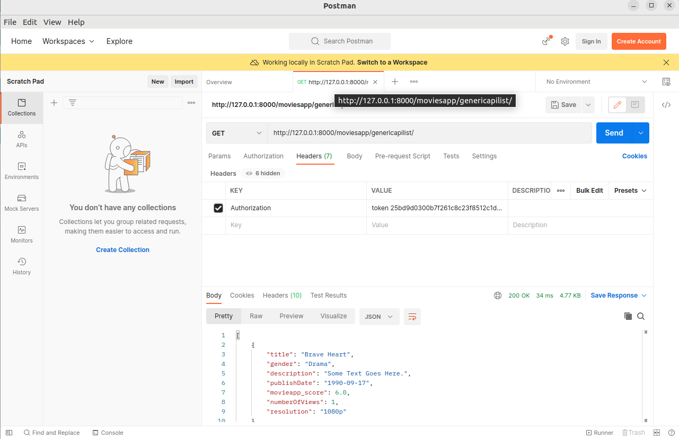This screenshot has width=679, height=439.
Task: Click the plus icon to create new collection
Action: [54, 103]
